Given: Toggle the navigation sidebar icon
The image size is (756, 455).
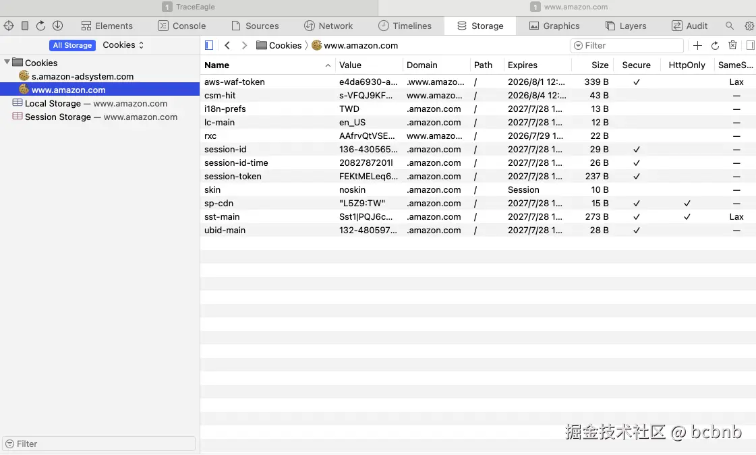Looking at the screenshot, I should point(209,45).
